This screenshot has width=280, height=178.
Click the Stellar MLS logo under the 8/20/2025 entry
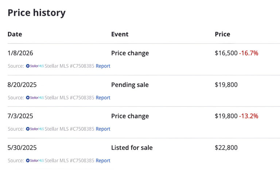[35, 98]
